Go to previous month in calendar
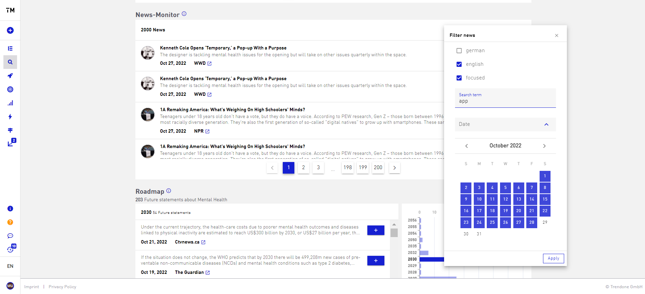645x294 pixels. pos(467,146)
